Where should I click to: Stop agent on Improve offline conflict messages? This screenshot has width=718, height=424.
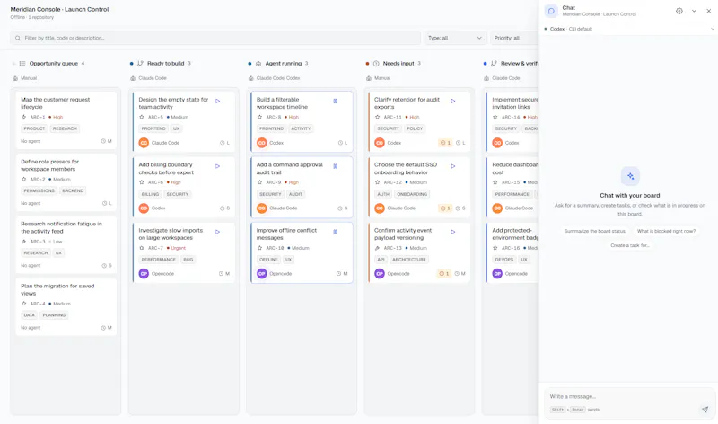(x=335, y=232)
